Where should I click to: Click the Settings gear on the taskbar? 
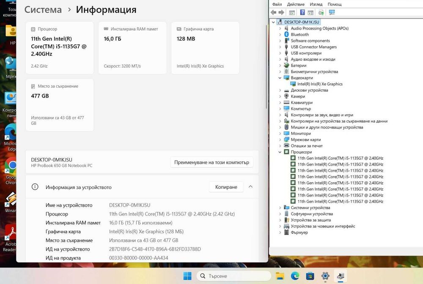pyautogui.click(x=325, y=276)
